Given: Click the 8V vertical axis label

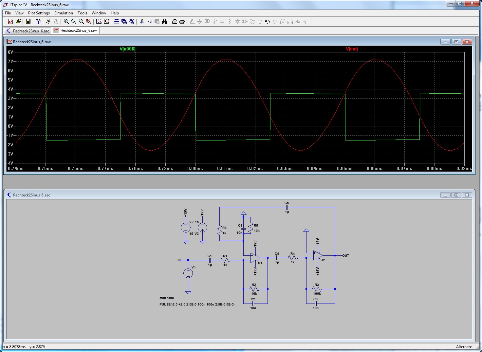Looking at the screenshot, I should coord(10,52).
